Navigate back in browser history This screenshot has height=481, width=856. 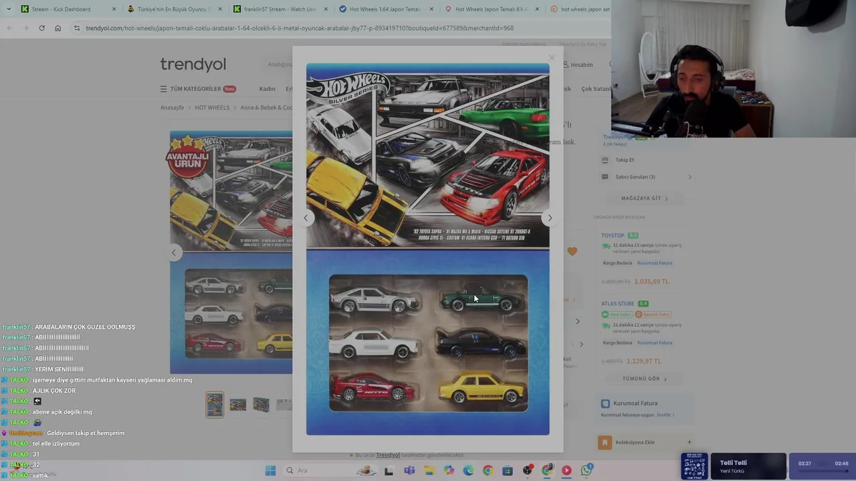coord(9,28)
